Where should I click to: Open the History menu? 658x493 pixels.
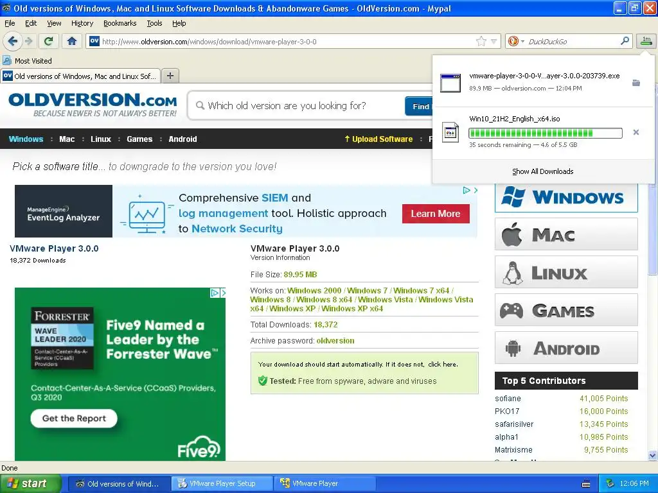pos(82,23)
